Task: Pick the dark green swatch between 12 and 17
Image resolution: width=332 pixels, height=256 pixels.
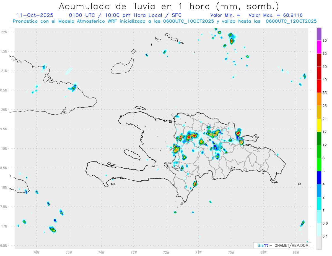Action: pos(319,138)
